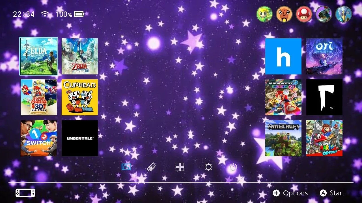362x203 pixels.
Task: Select the fourth user avatar with purple background
Action: [324, 14]
